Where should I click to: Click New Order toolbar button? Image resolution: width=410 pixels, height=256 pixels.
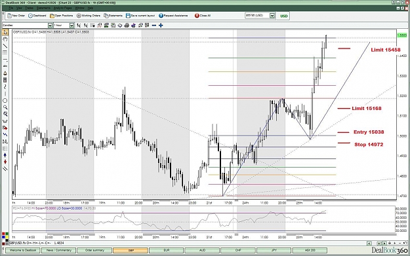pos(16,16)
